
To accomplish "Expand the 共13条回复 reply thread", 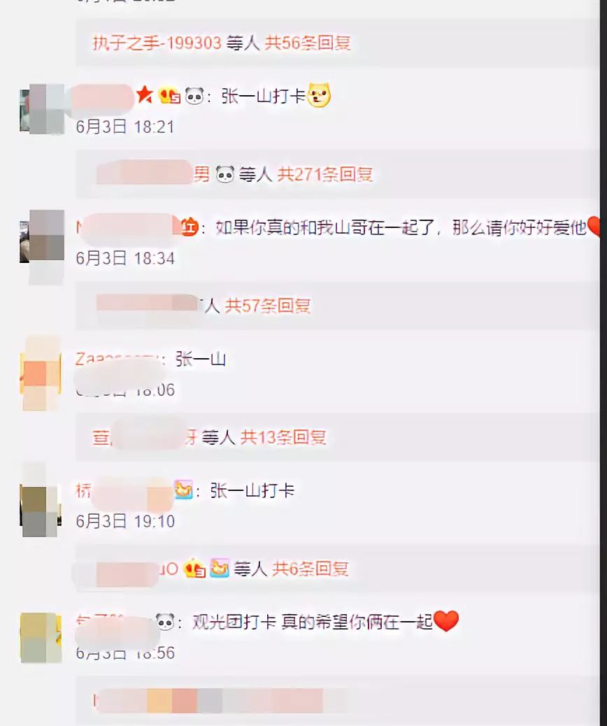I will pos(283,437).
